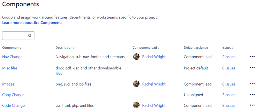The width and height of the screenshot is (261, 110).
Task: Focus the component search field
Action: coord(18,36)
